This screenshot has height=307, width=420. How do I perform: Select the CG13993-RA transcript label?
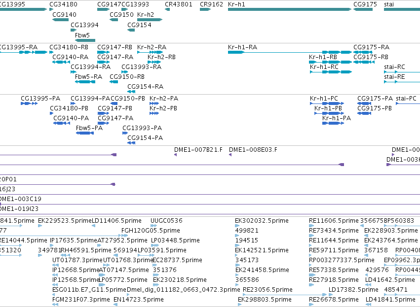pos(142,67)
